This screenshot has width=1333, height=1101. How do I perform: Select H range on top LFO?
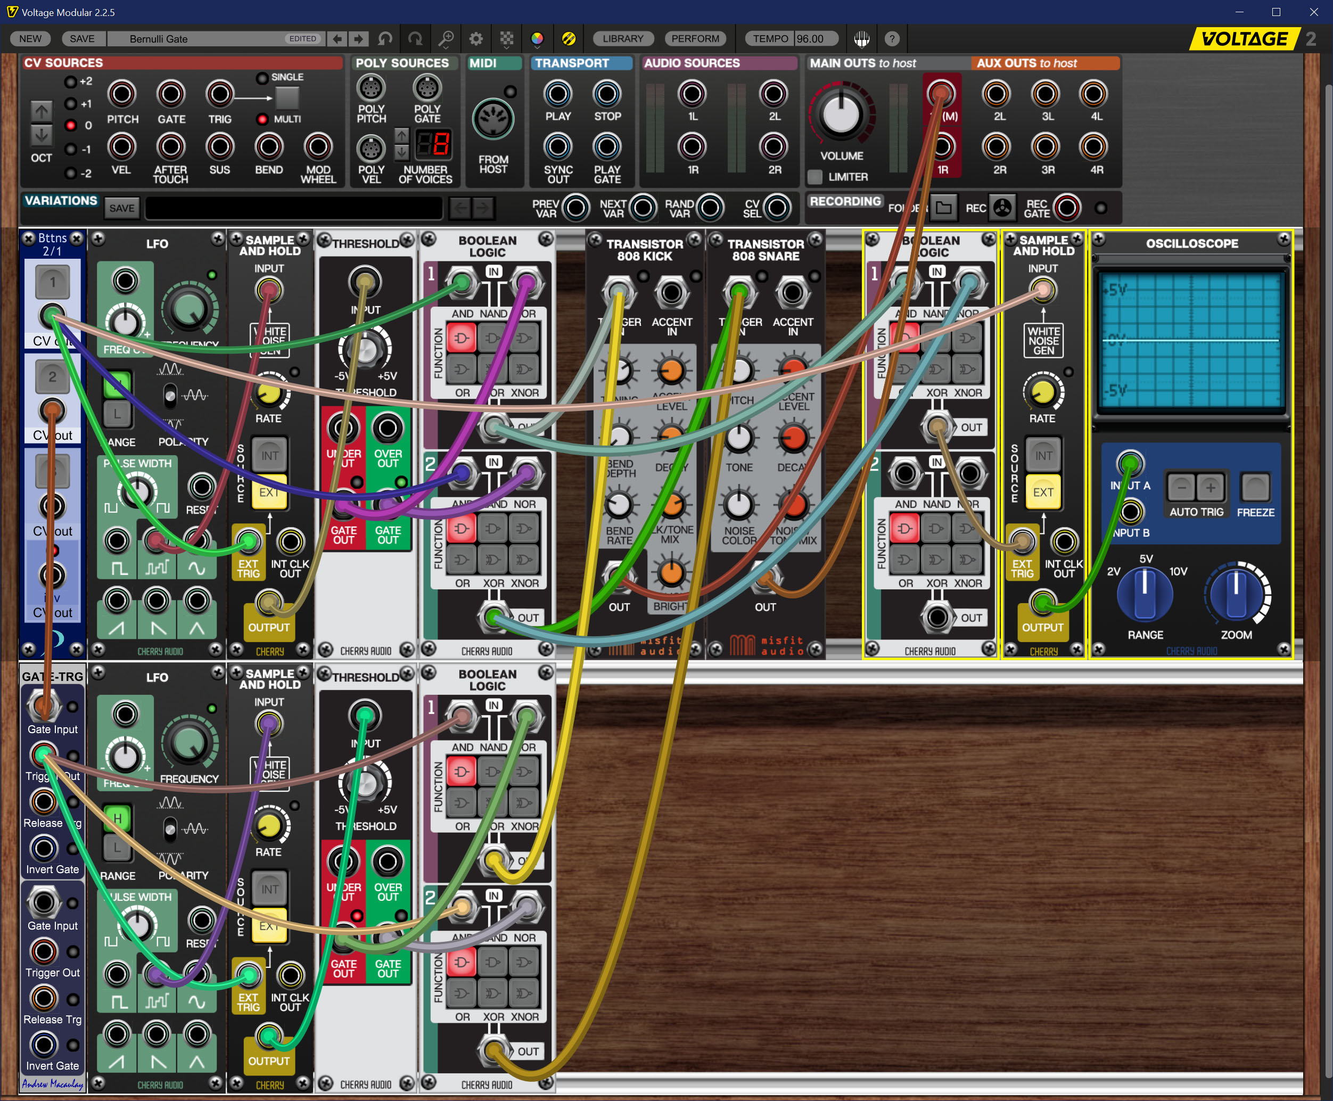pyautogui.click(x=117, y=385)
